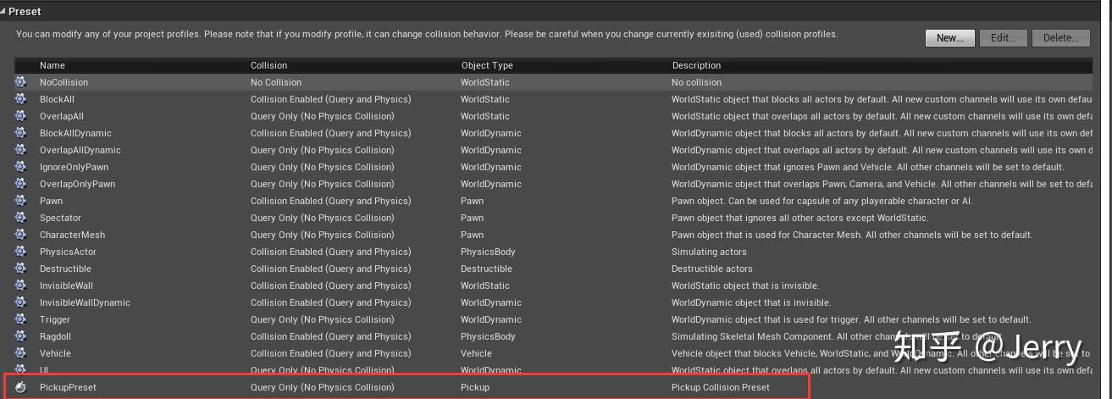
Task: Click the gear icon beside OverlapAllDynamic
Action: coord(20,150)
